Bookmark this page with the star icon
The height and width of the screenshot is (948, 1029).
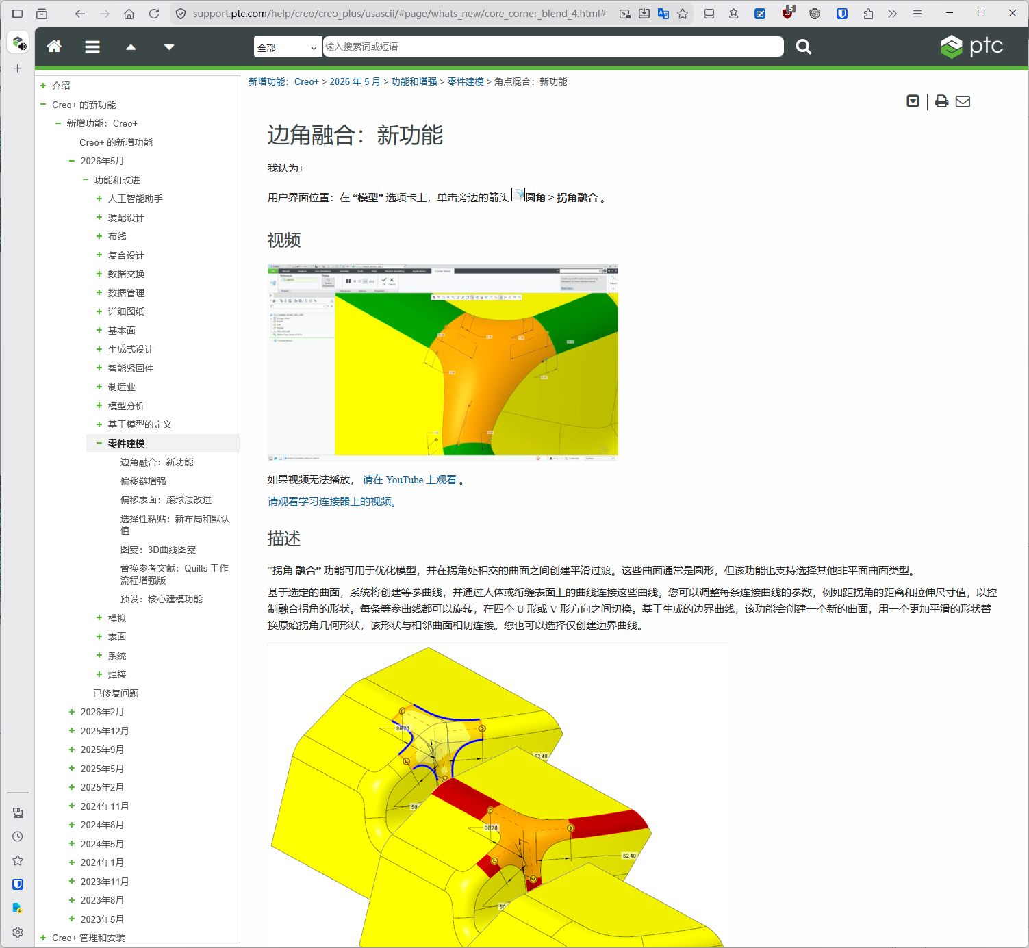pyautogui.click(x=683, y=14)
